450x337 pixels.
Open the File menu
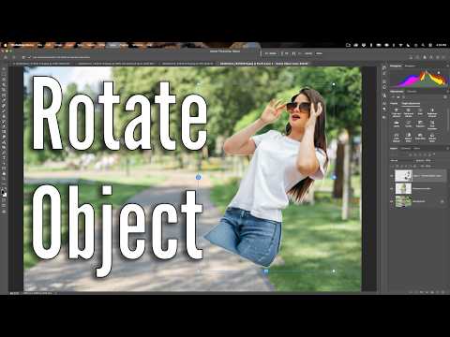(x=39, y=45)
